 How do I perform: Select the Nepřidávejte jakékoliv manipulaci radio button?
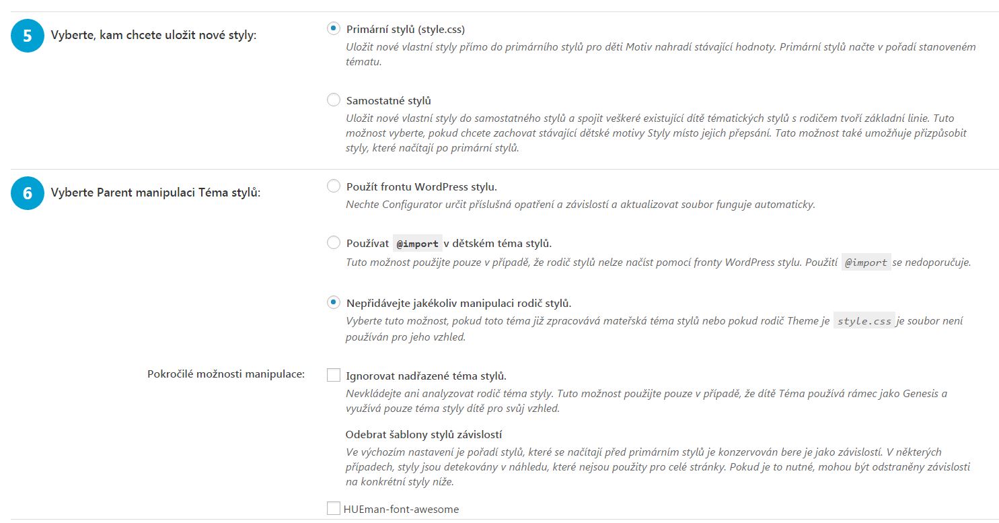(x=333, y=302)
